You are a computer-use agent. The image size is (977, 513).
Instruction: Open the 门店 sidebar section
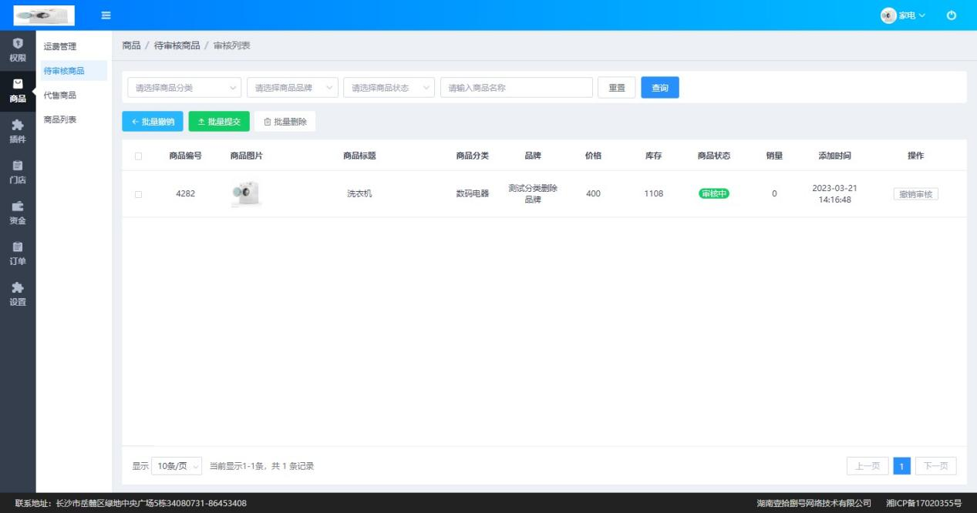(18, 173)
